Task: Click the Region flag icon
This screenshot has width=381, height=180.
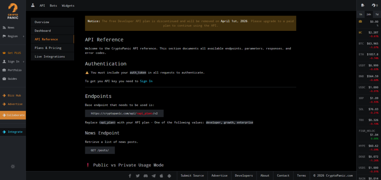Action: 4,36
